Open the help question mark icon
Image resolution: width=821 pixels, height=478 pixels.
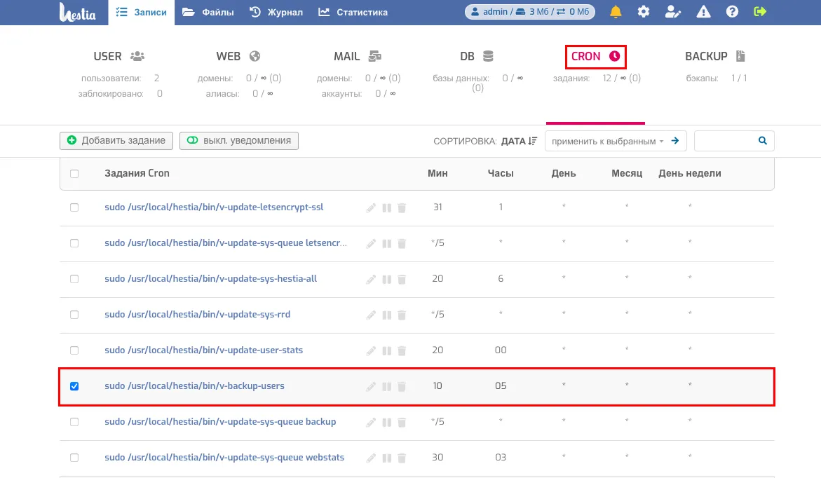[732, 12]
